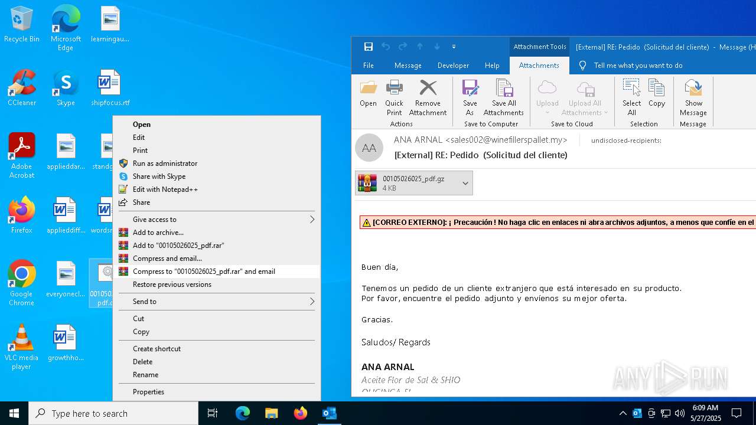This screenshot has width=756, height=425.
Task: Open notification center icon
Action: click(x=737, y=413)
